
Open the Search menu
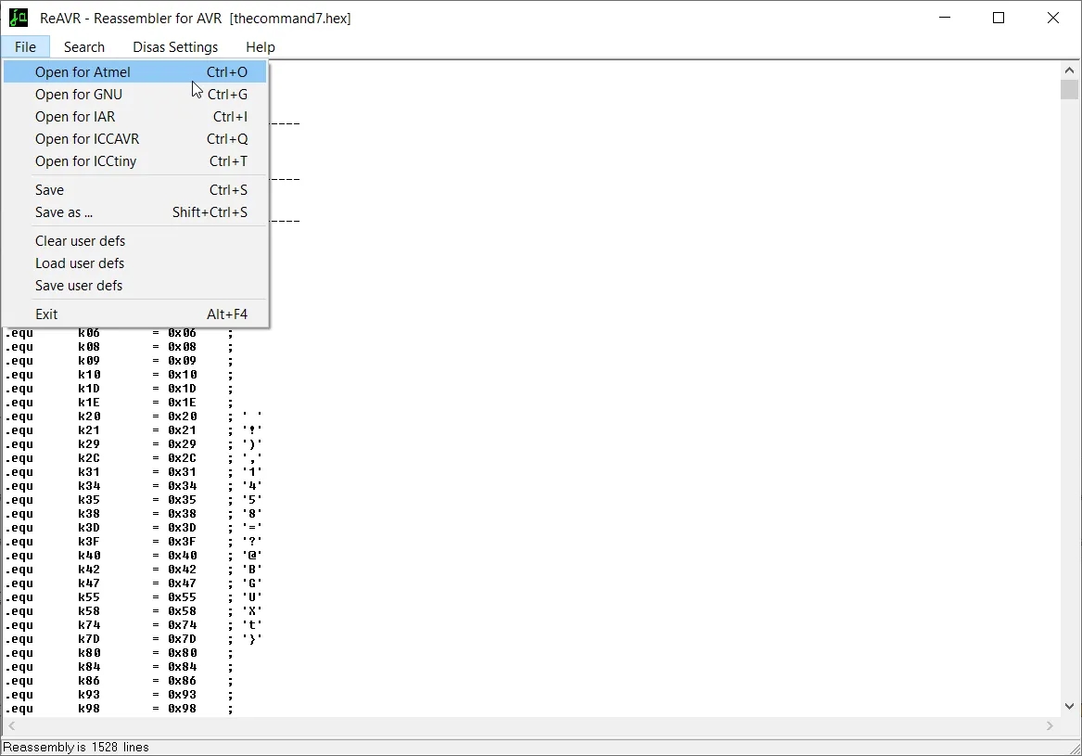[x=84, y=47]
